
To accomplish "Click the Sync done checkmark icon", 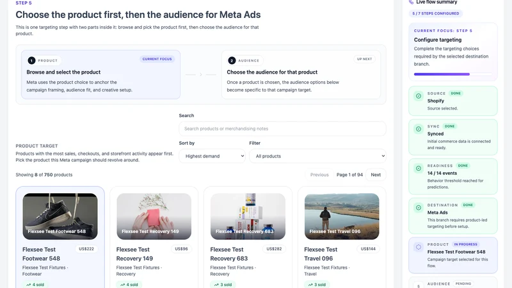I will coord(419,129).
